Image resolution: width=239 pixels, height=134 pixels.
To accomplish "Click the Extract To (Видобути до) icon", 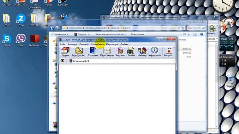I will click(x=79, y=52).
